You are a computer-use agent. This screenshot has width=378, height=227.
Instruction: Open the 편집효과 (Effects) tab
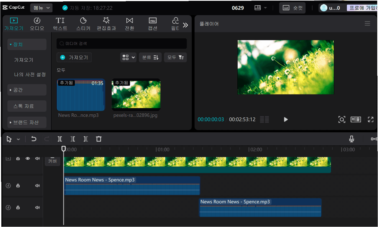[x=106, y=24]
